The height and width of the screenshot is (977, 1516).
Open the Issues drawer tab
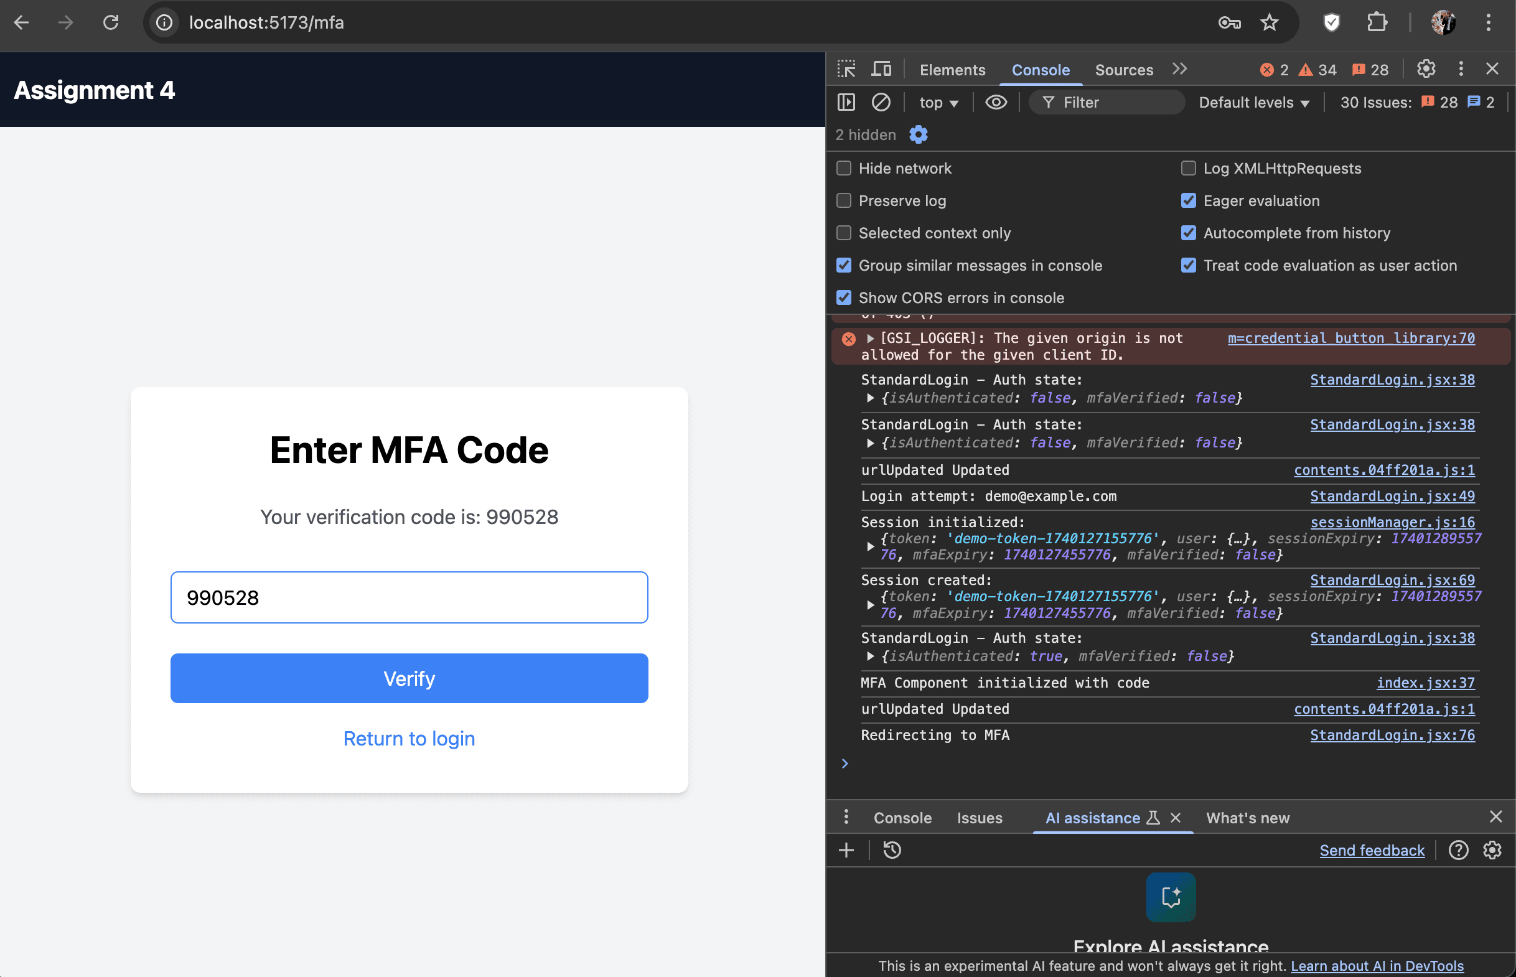(980, 818)
